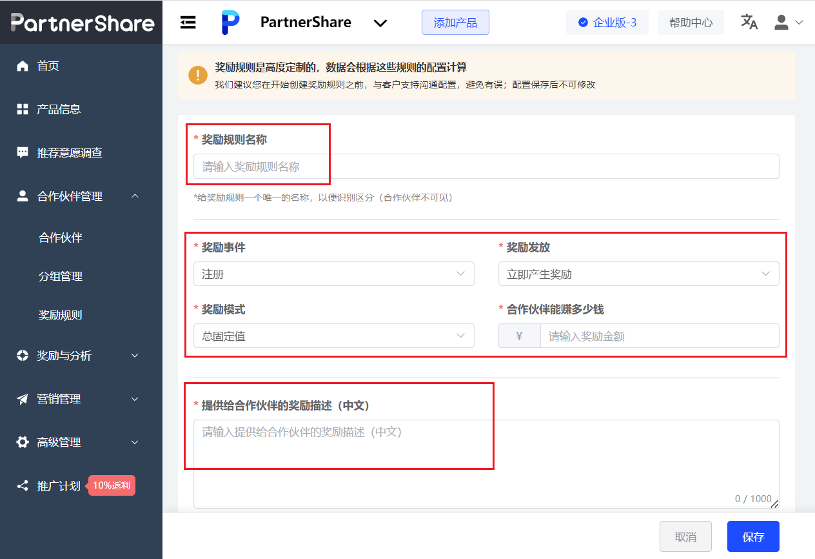Click the sidebar collapse icon beside the logo
Image resolution: width=815 pixels, height=559 pixels.
[x=188, y=21]
